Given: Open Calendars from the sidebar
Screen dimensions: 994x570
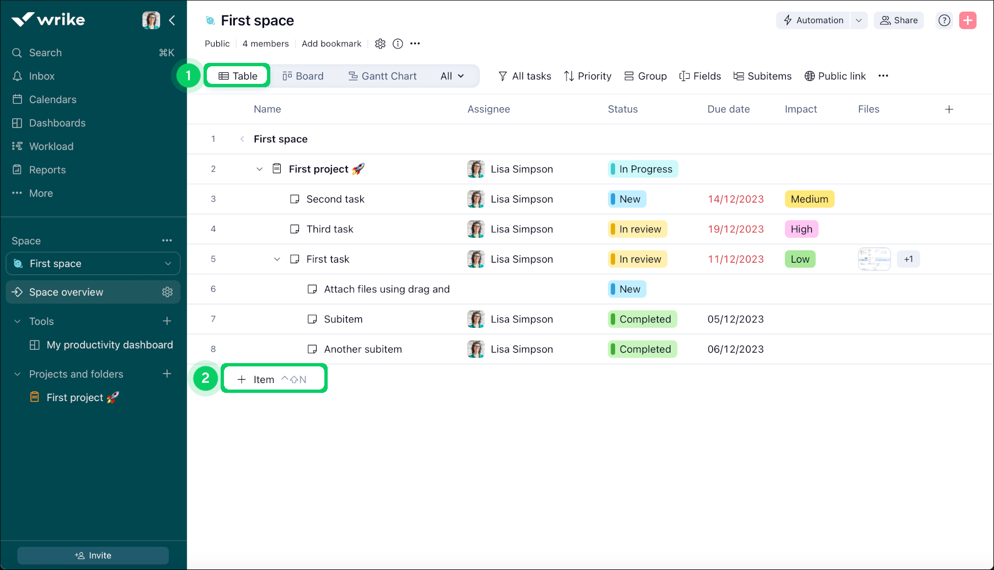Looking at the screenshot, I should [x=52, y=99].
